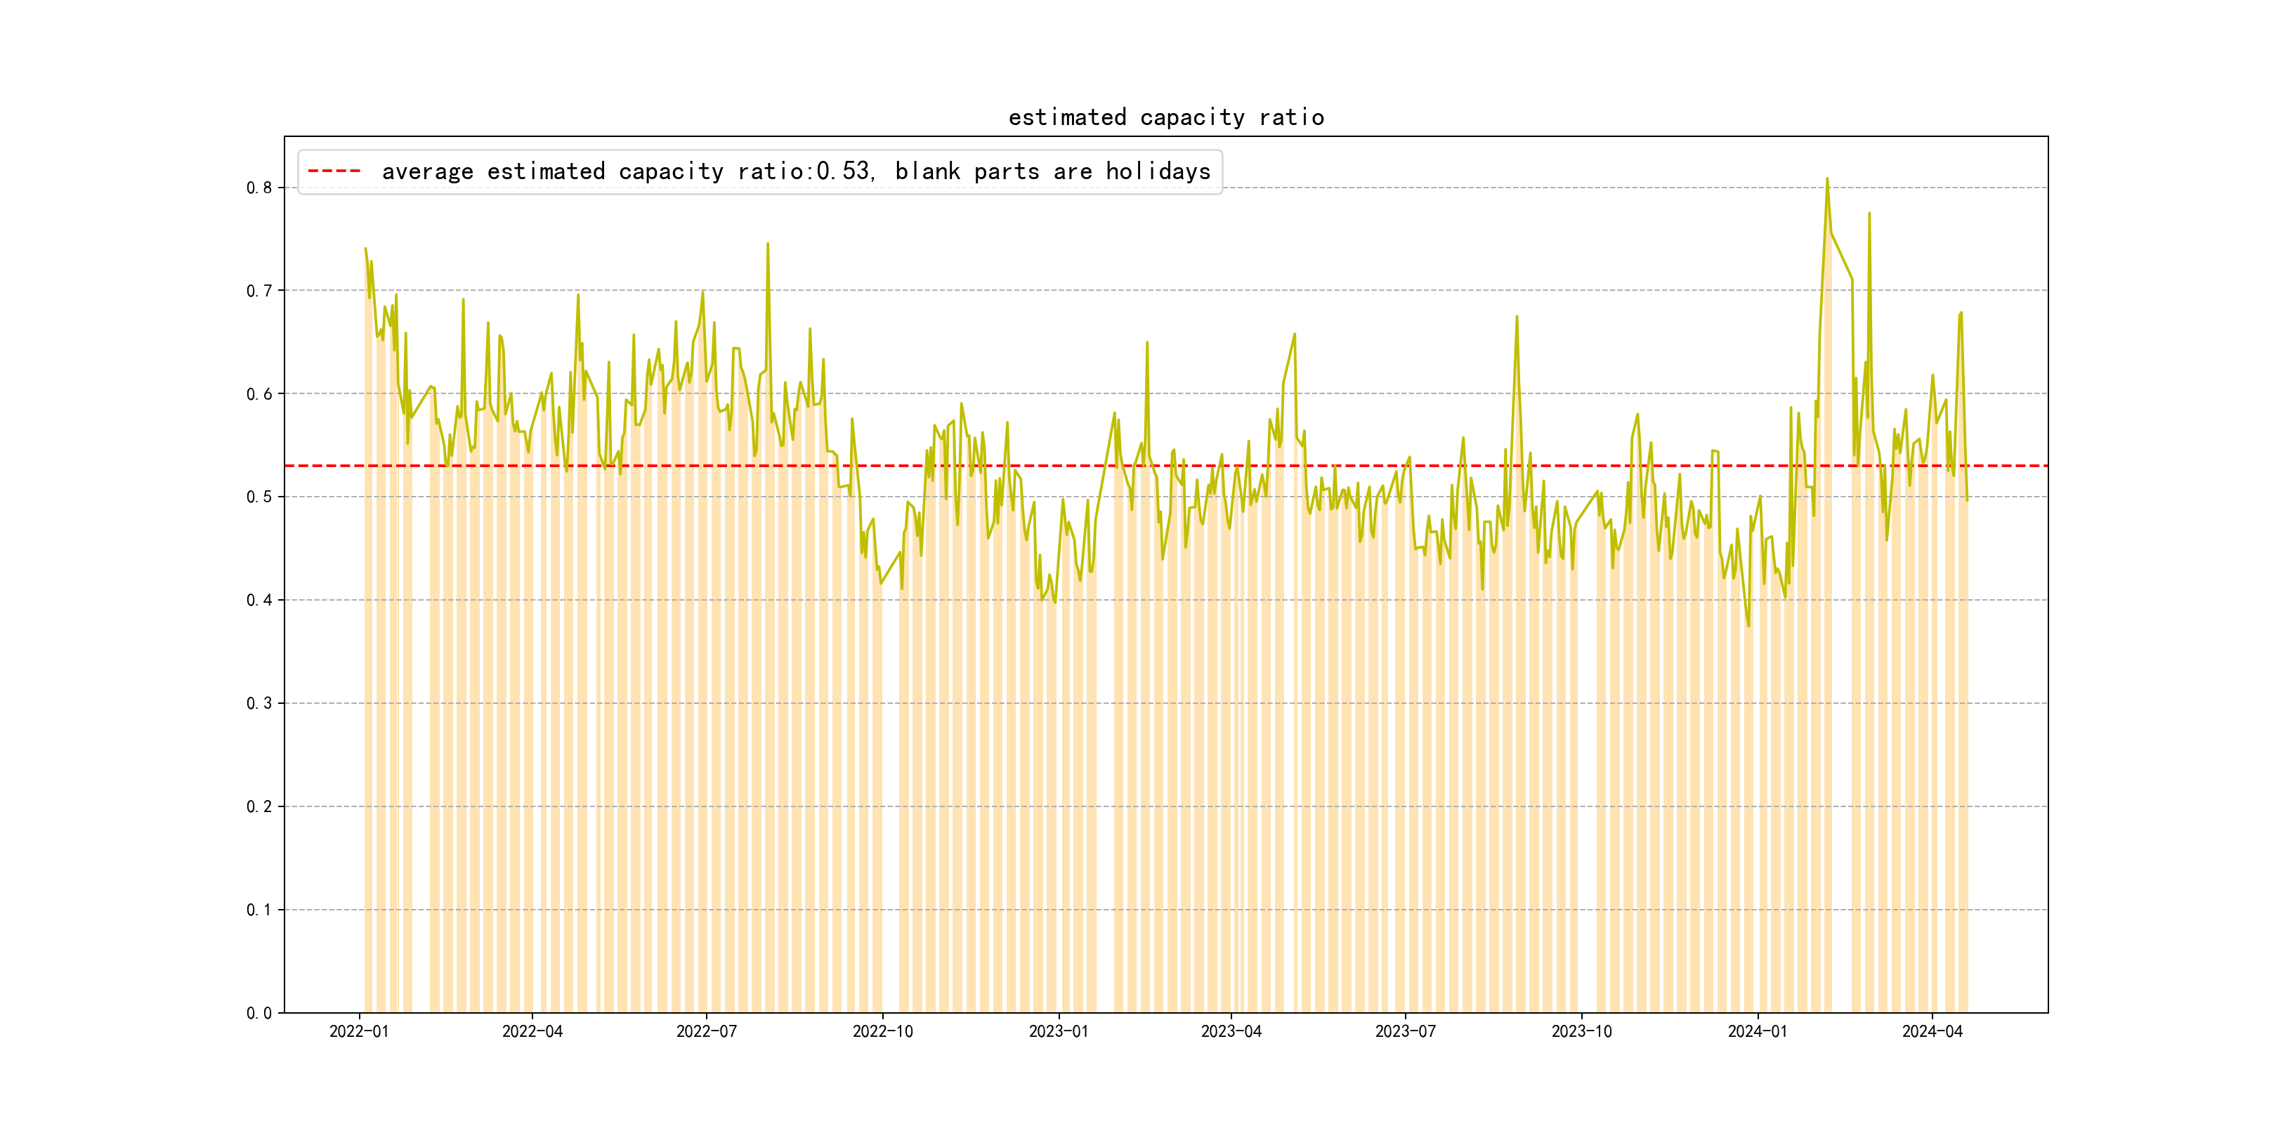Screen dimensions: 2276x1138
Task: Click the 0.5 y-axis tick label
Action: (259, 497)
